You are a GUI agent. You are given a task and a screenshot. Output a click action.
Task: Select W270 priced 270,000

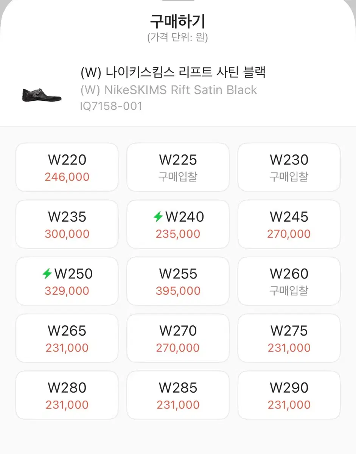178,338
